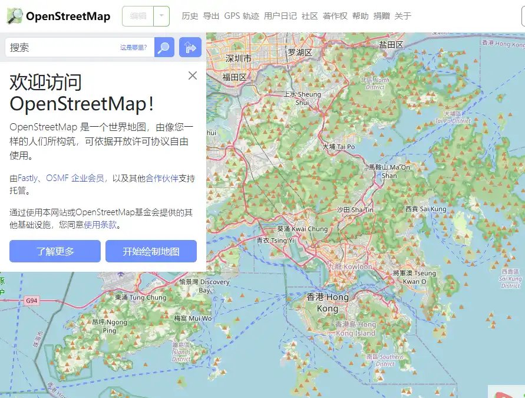
Task: Click the 愉景灣 Discovery Bay label
Action: pos(204,286)
